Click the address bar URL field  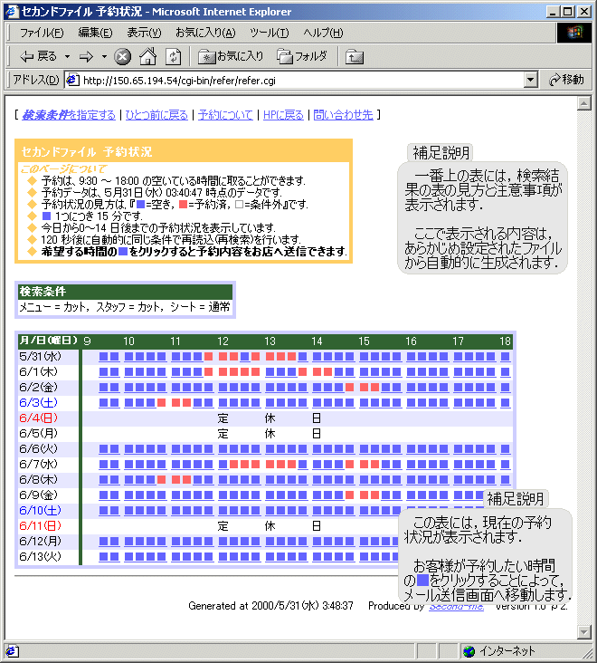coord(302,80)
